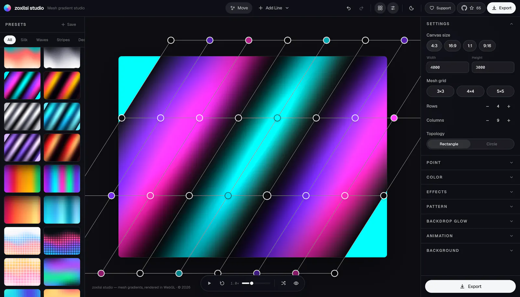520x297 pixels.
Task: Expand the Background section
Action: [470, 250]
